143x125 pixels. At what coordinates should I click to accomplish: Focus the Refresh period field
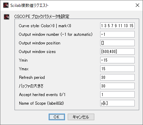click(x=117, y=77)
